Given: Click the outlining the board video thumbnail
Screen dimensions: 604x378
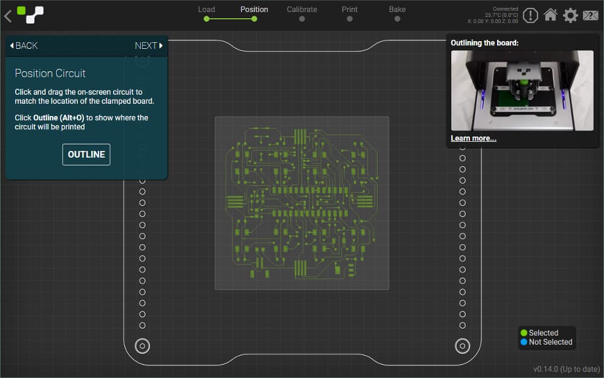Looking at the screenshot, I should tap(522, 91).
